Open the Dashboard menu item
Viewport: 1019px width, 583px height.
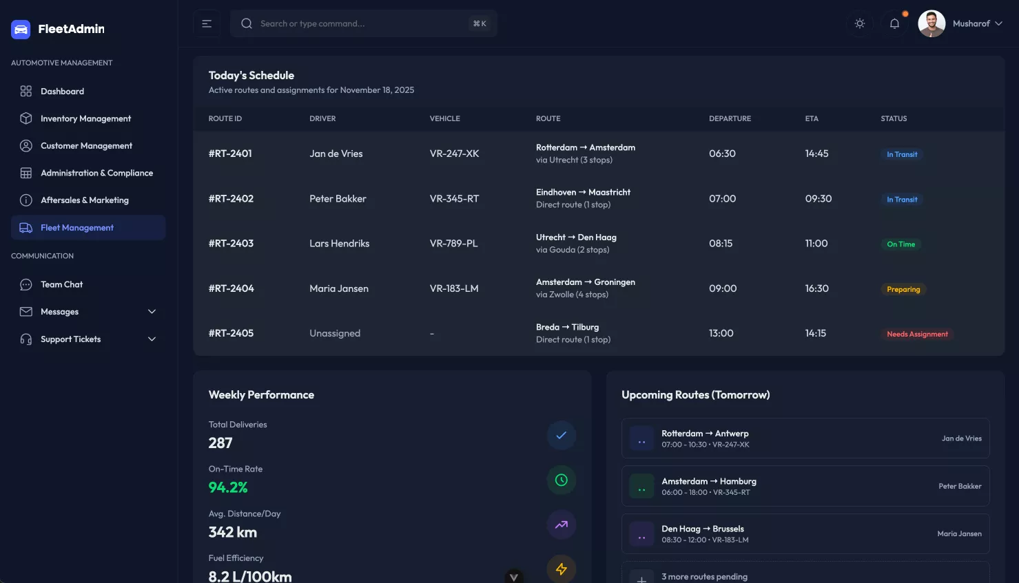(x=62, y=92)
